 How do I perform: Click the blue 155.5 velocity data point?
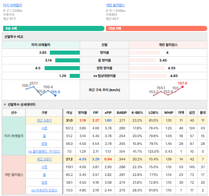(x=55, y=95)
